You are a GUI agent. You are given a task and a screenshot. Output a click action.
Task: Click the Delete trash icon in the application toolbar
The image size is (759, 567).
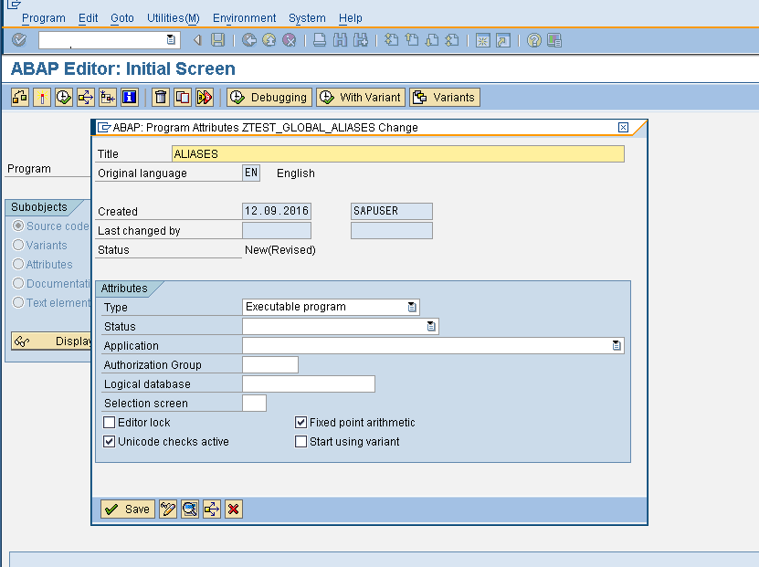161,97
